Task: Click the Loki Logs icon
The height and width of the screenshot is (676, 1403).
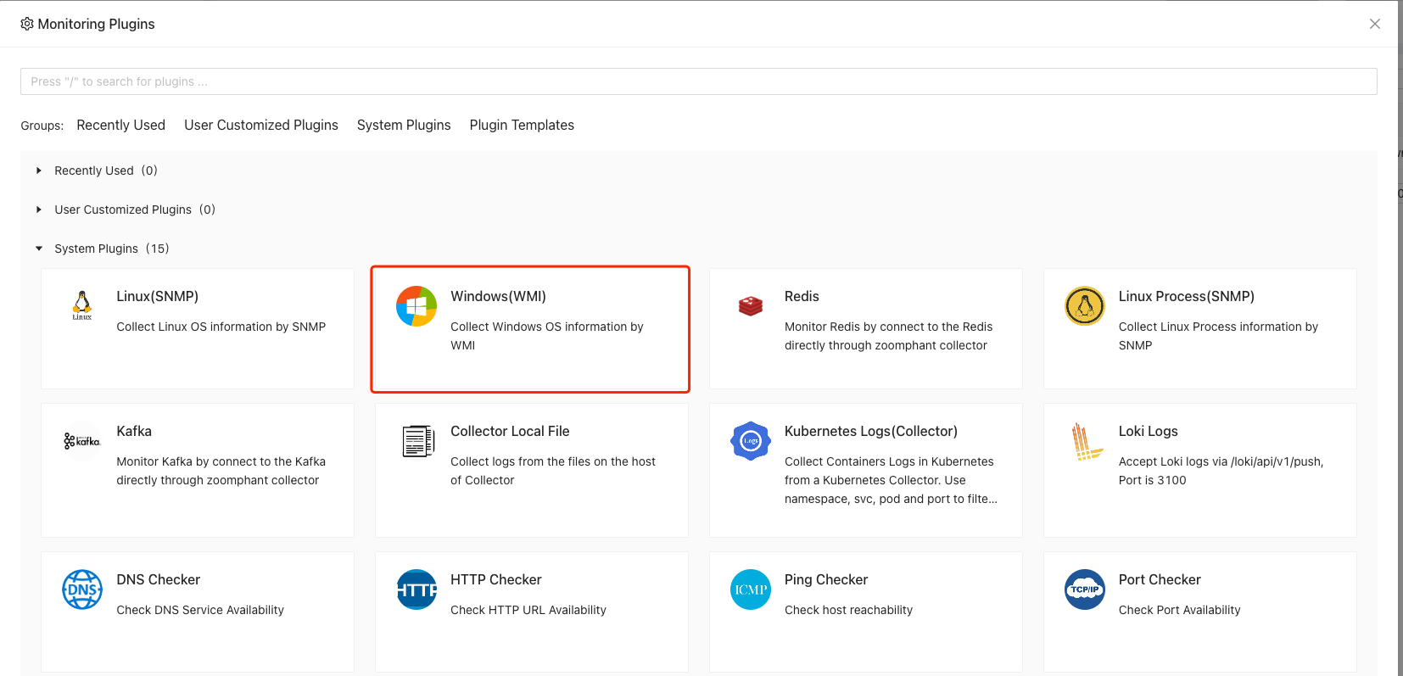Action: pyautogui.click(x=1084, y=441)
